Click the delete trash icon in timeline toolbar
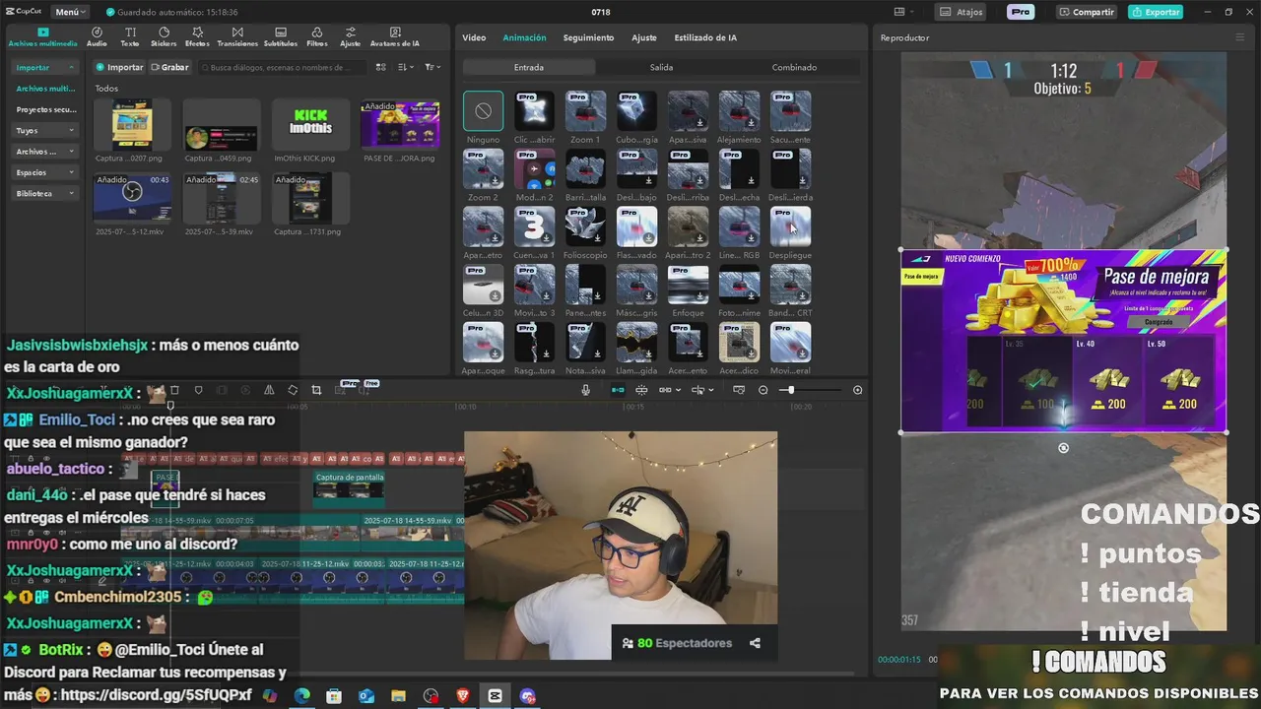The height and width of the screenshot is (709, 1261). 174,390
